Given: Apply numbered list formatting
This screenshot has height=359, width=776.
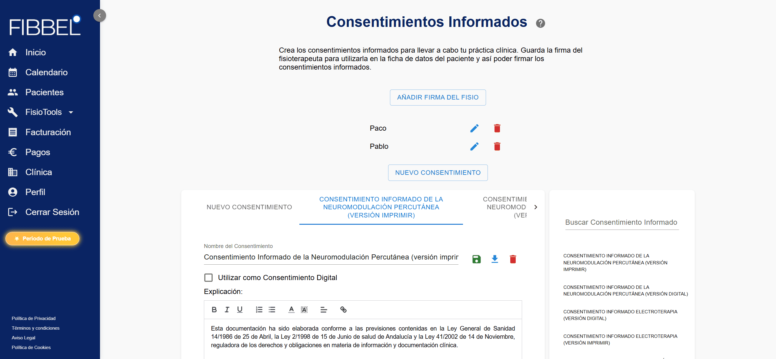Looking at the screenshot, I should (x=259, y=309).
